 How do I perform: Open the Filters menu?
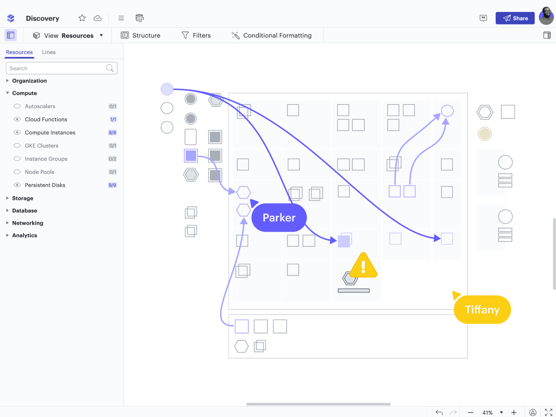pyautogui.click(x=196, y=35)
